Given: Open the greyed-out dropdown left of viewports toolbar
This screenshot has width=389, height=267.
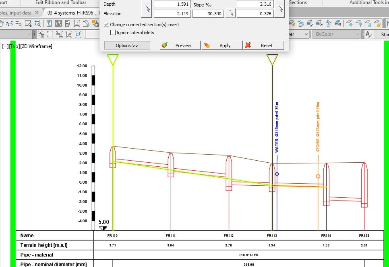Looking at the screenshot, I should click(16, 34).
